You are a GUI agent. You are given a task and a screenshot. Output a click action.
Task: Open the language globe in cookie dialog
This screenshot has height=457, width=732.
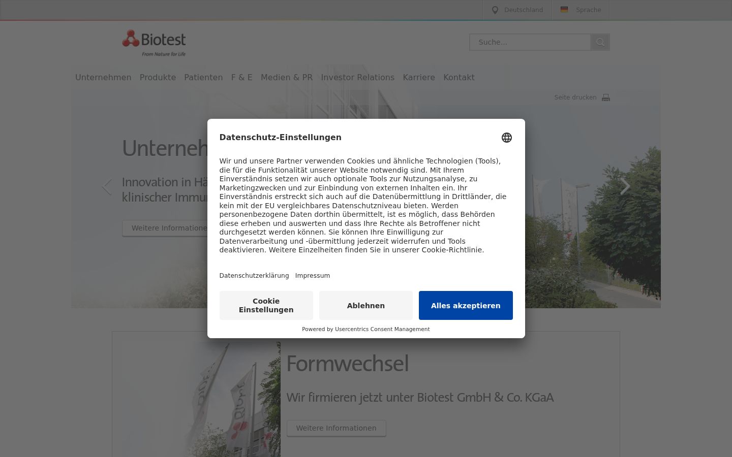[x=507, y=138]
